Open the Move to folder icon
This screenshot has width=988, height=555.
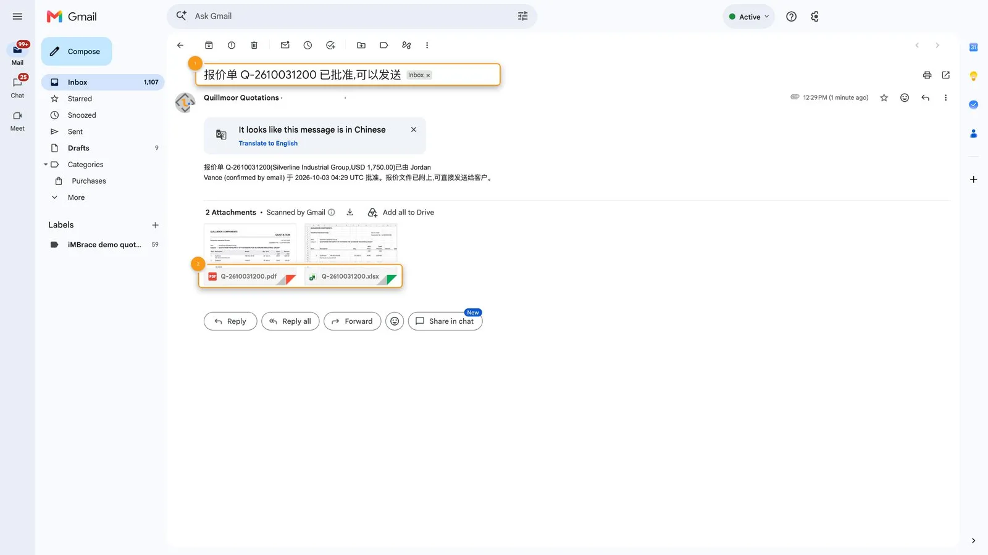(361, 45)
